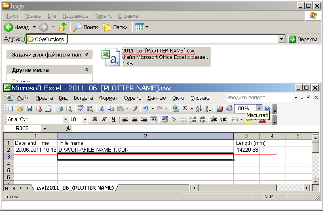Image resolution: width=323 pixels, height=211 pixels.
Task: Sort ascending with А-Я icon
Action: click(199, 109)
